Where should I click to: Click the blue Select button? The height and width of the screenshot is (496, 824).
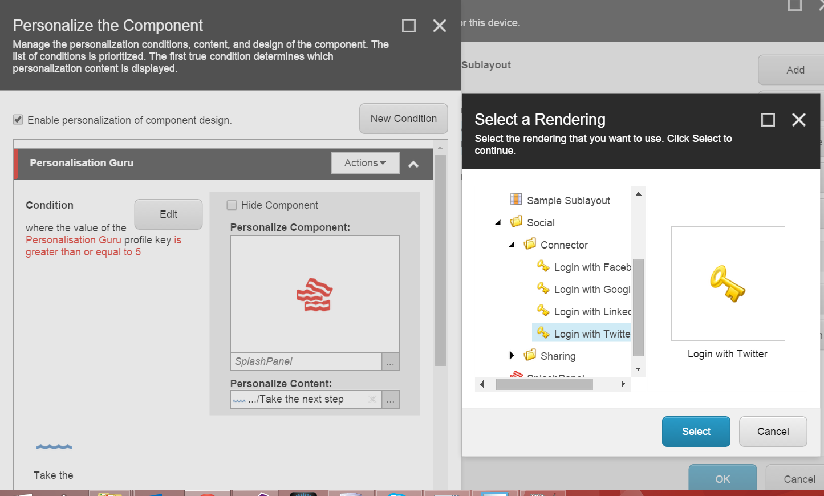pyautogui.click(x=696, y=432)
